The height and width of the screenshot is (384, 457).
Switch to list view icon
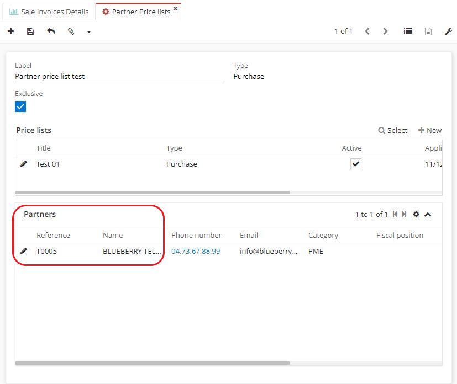(x=408, y=31)
